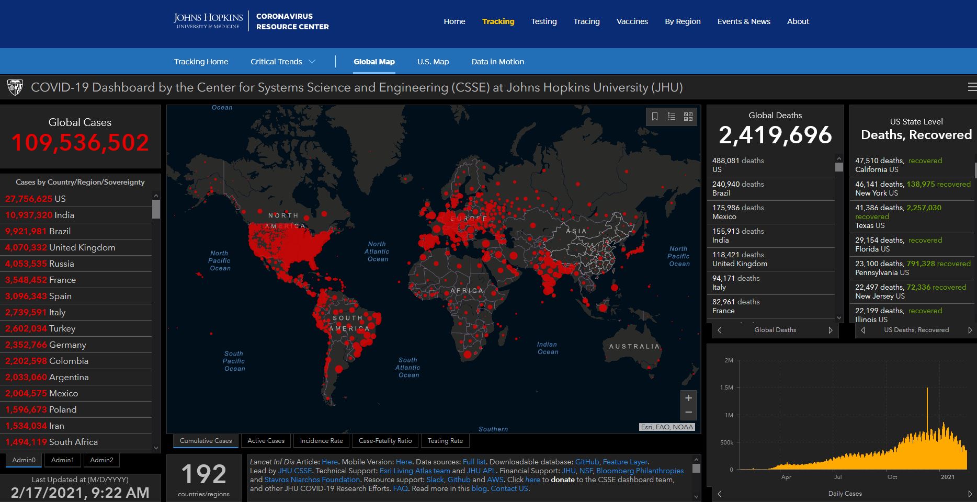
Task: Go to previous Daily Cases chart arrow
Action: click(x=720, y=494)
